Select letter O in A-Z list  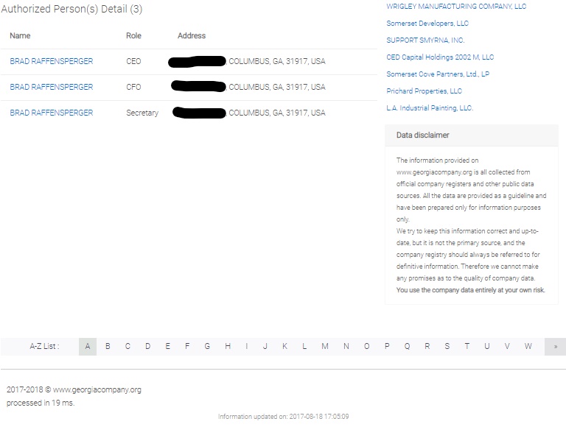(x=367, y=347)
